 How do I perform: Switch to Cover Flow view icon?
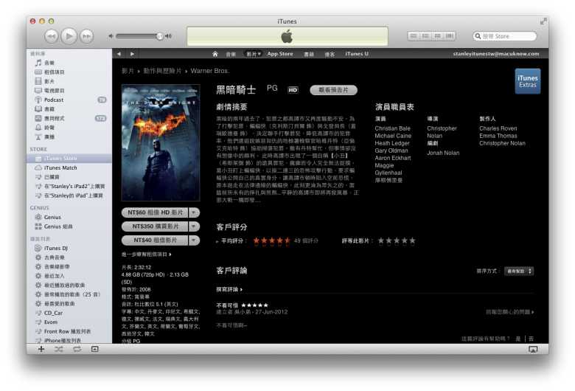click(x=450, y=36)
